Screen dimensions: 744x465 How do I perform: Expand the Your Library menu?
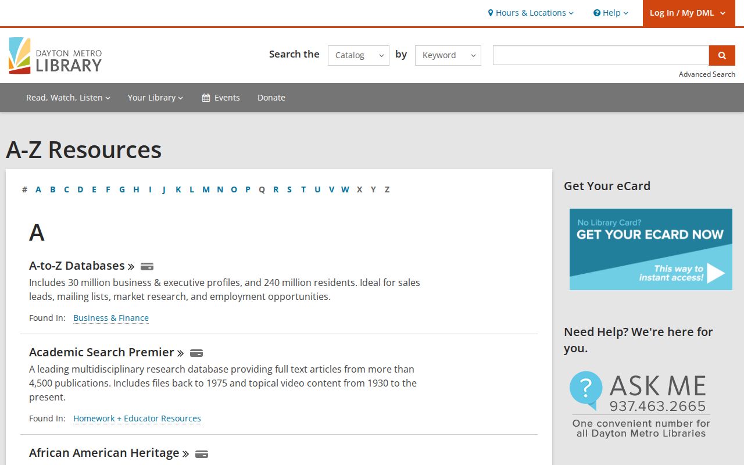point(155,98)
